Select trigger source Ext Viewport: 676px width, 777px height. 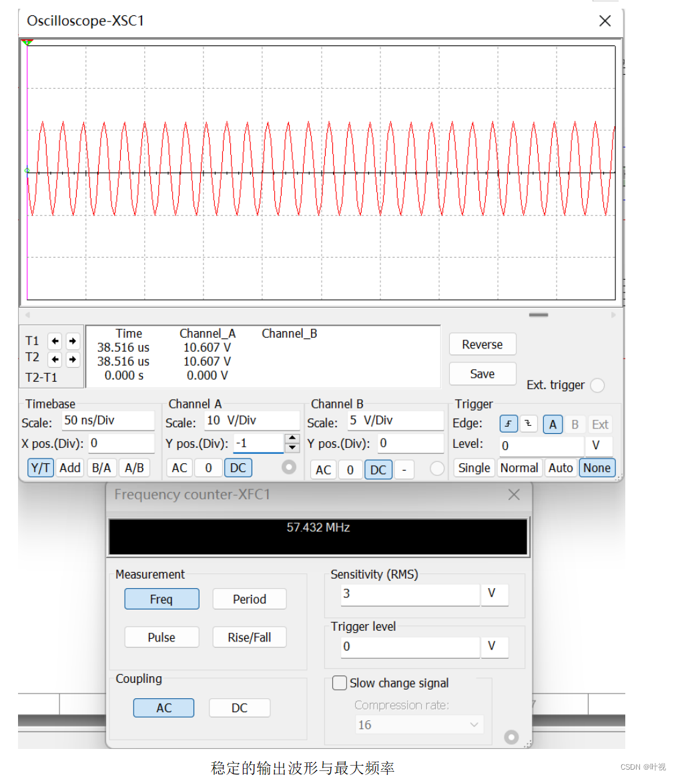coord(600,424)
